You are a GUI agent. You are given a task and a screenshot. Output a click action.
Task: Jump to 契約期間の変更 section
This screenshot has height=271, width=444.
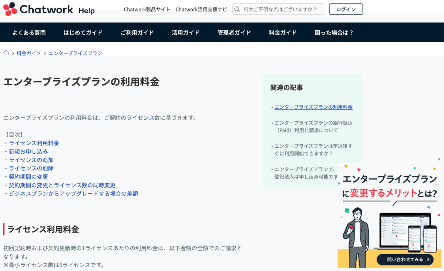pyautogui.click(x=28, y=177)
